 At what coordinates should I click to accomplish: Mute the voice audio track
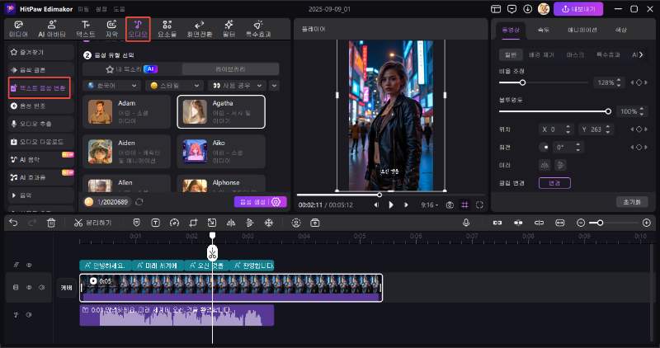pyautogui.click(x=29, y=315)
